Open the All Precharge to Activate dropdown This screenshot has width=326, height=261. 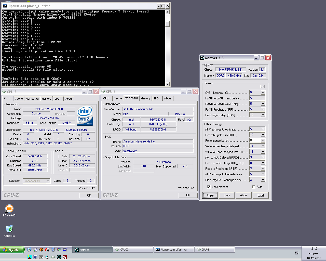263,129
